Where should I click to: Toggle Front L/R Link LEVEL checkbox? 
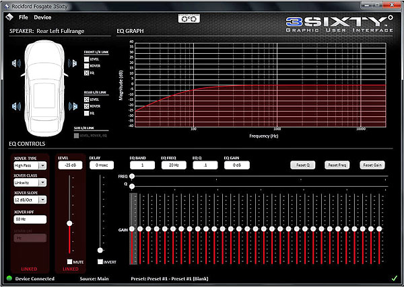click(x=87, y=59)
